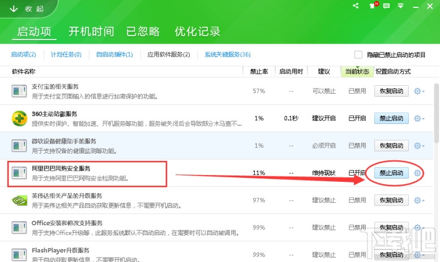Click the 必须开启 suggestion text
This screenshot has height=262, width=440.
(x=324, y=146)
